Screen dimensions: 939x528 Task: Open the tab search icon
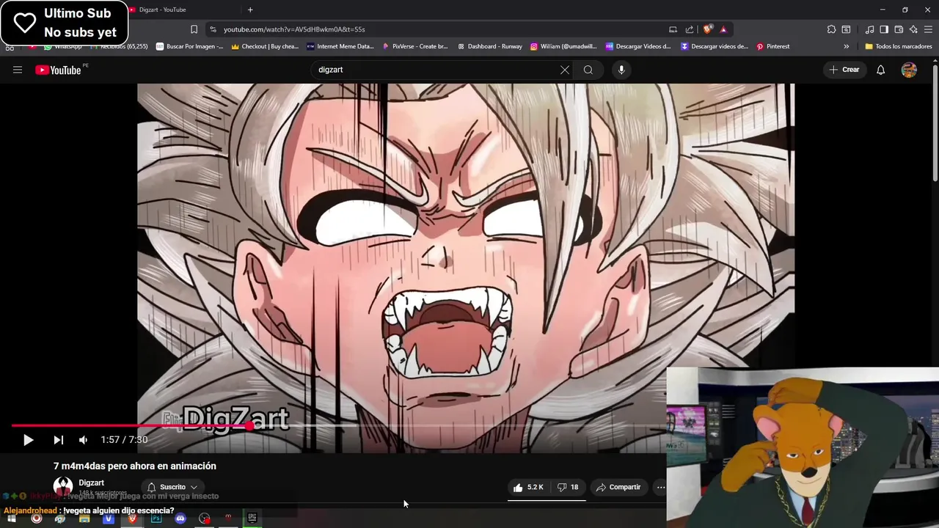(846, 29)
